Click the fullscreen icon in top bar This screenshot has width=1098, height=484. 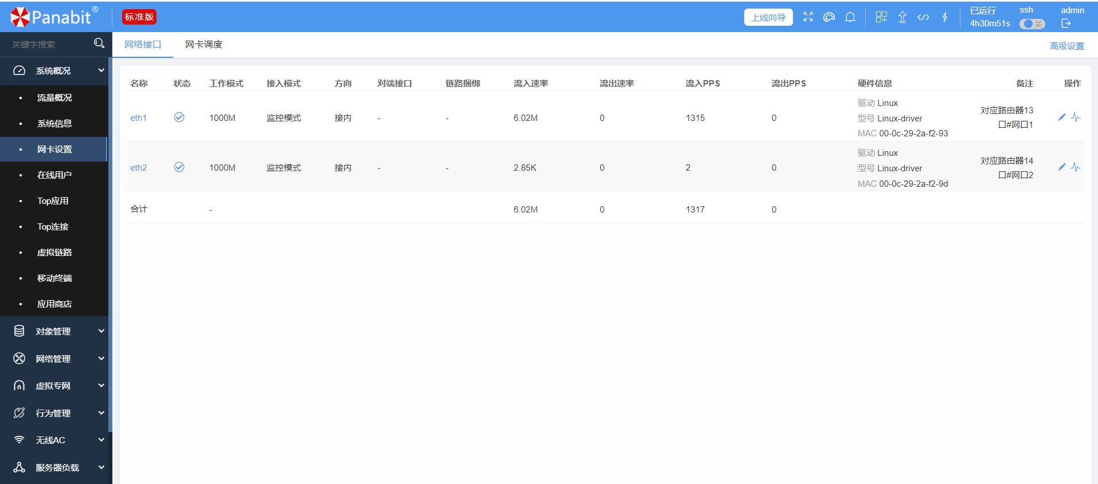click(808, 17)
